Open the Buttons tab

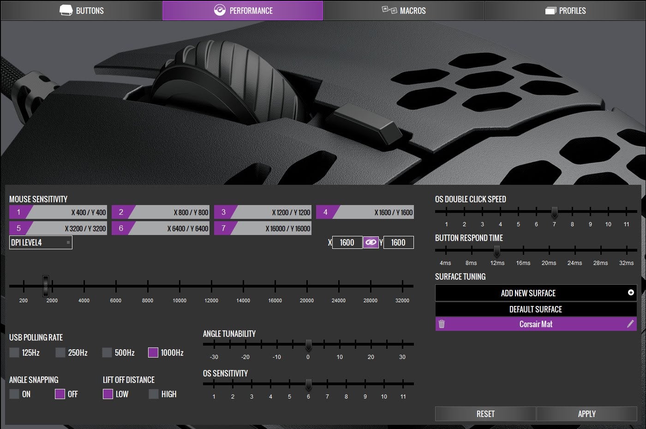point(81,10)
